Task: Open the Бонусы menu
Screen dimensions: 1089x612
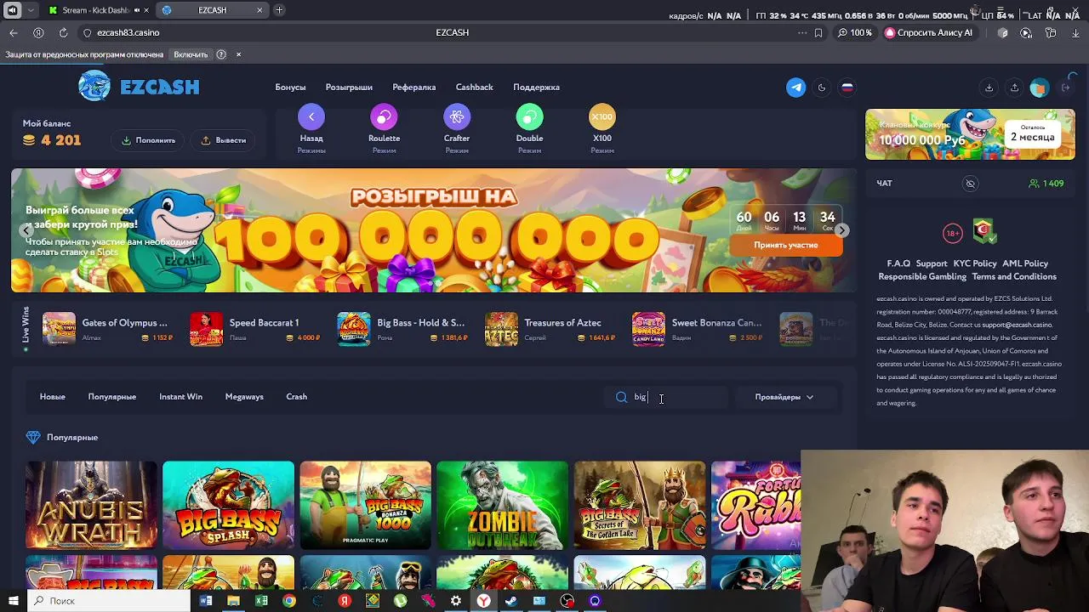Action: pyautogui.click(x=290, y=88)
